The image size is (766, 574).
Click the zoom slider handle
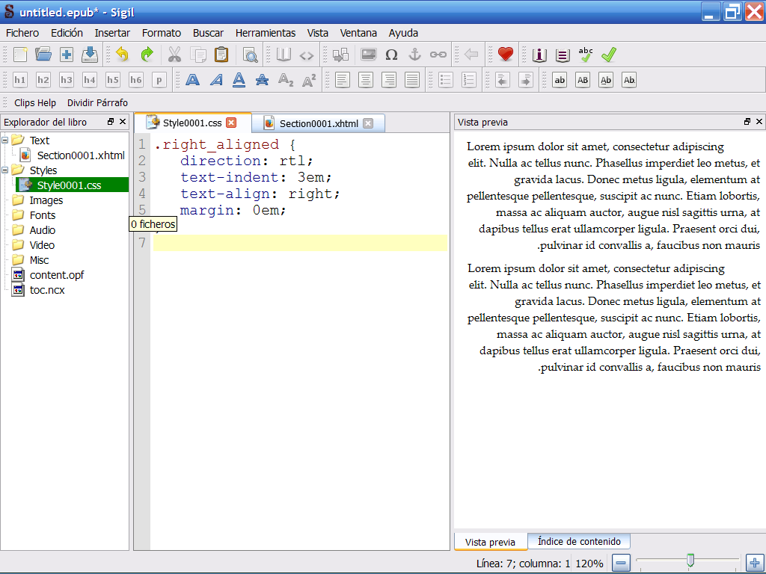(690, 560)
